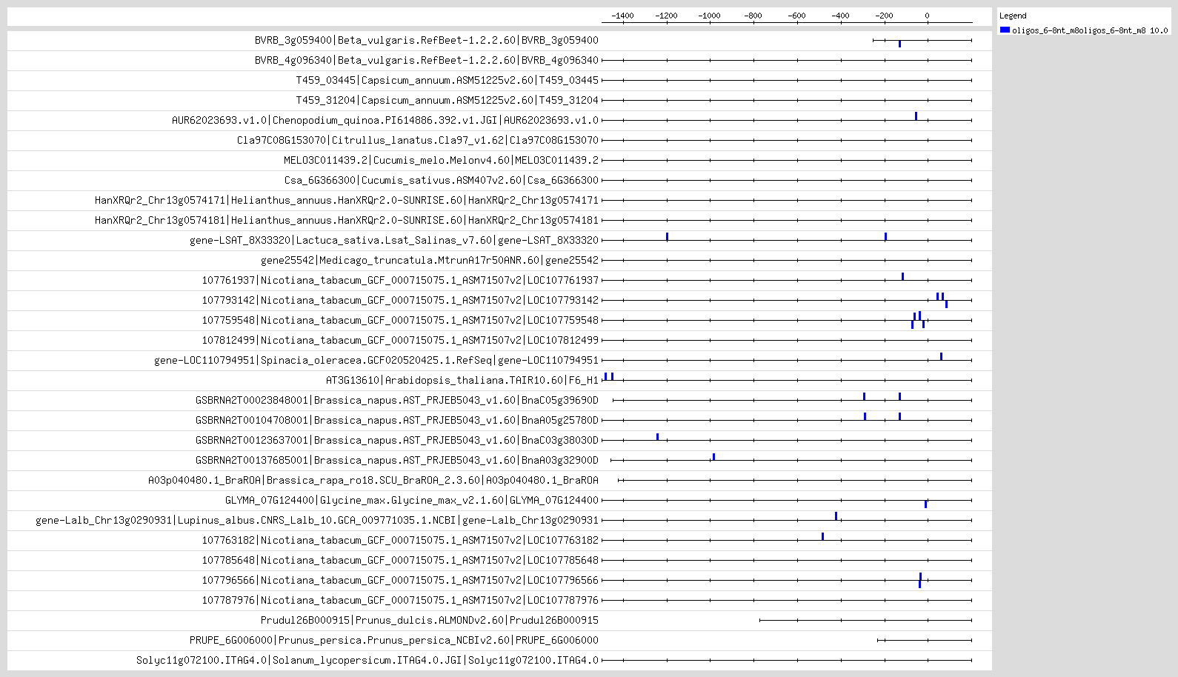Click the Nicotiana LOC107785648 sequence label
Screen dimensions: 1178x677
400,560
